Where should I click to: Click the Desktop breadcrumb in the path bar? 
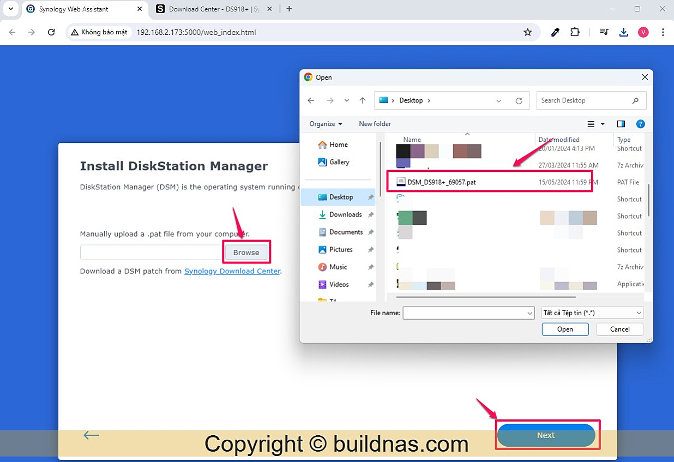(x=411, y=100)
